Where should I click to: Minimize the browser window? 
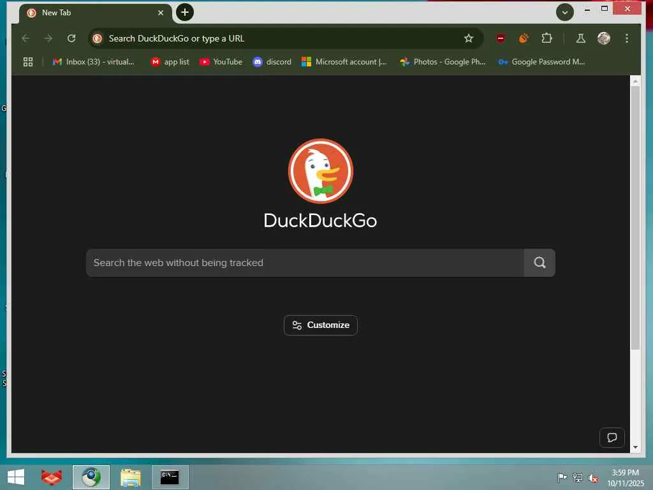(587, 9)
